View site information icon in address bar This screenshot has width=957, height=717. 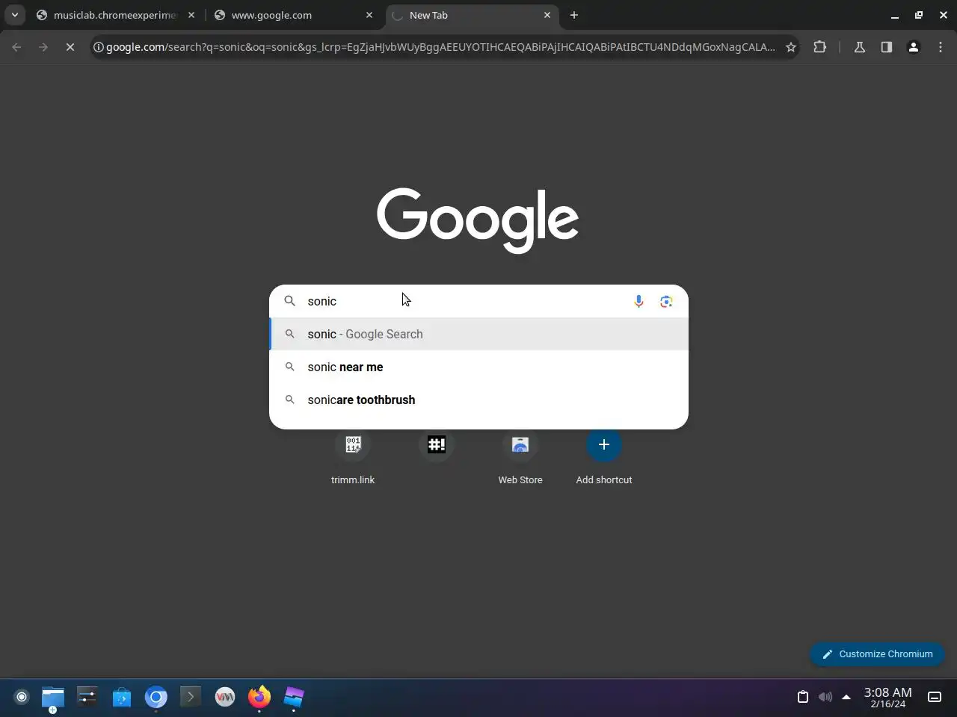98,47
